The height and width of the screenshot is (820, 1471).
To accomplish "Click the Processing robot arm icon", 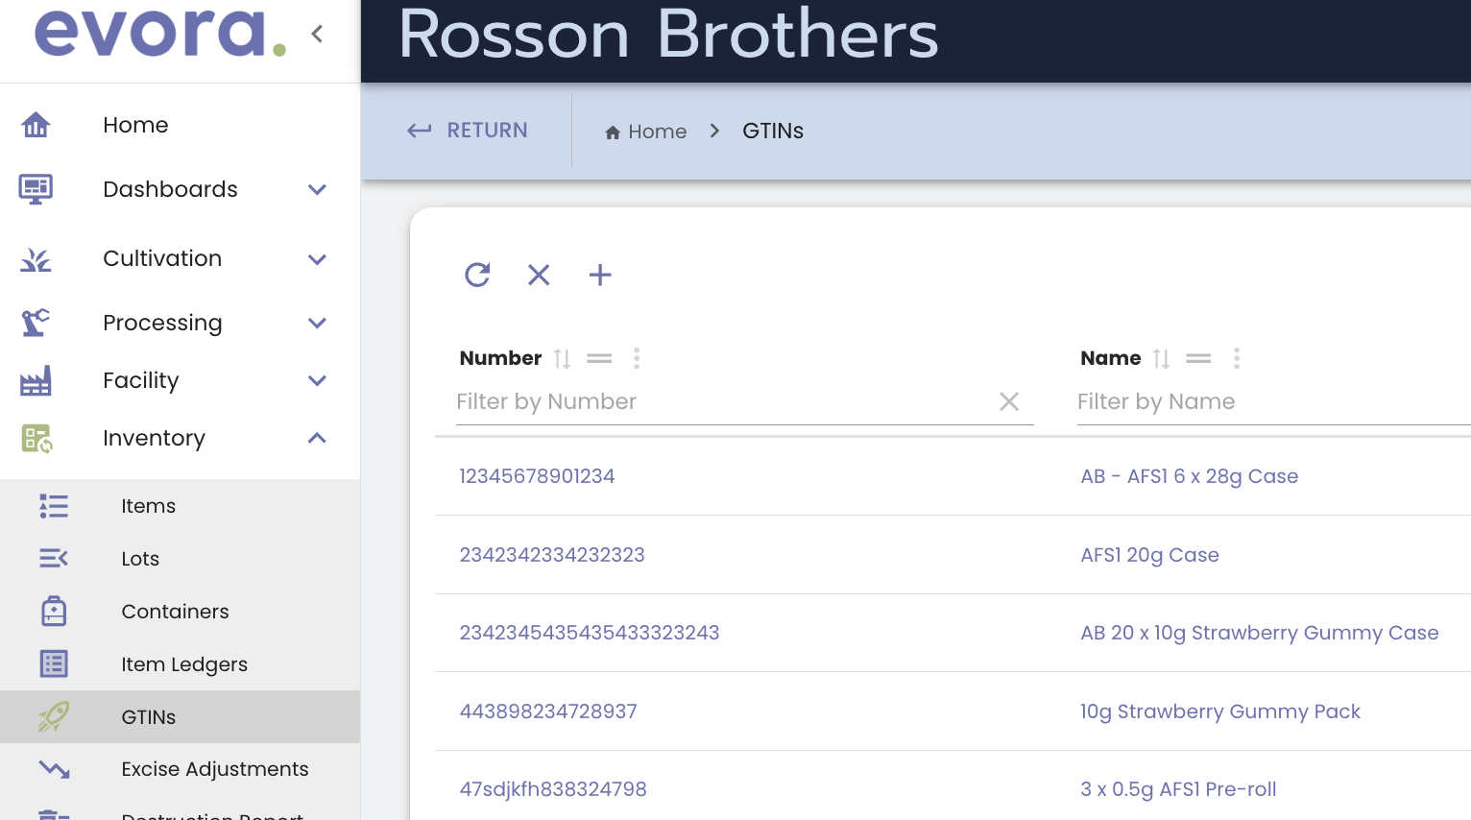I will coord(36,323).
